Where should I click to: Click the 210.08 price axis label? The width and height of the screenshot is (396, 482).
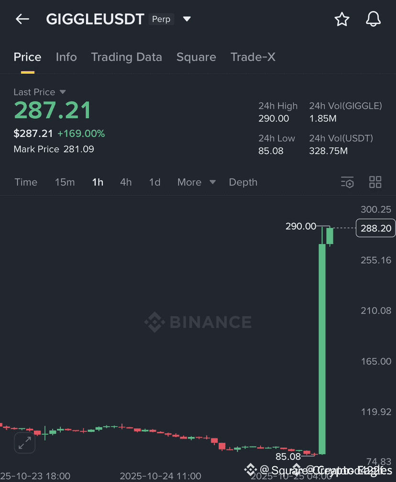point(376,311)
